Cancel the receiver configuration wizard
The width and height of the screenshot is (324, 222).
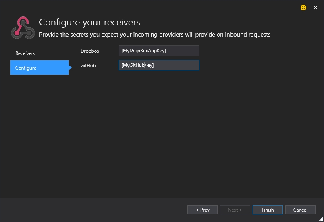point(300,210)
